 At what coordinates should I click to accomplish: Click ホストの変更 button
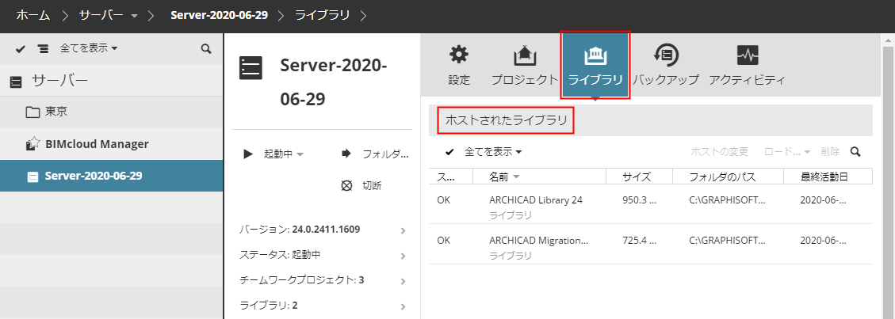(x=719, y=152)
